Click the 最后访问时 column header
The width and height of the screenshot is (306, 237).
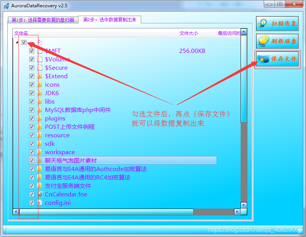click(229, 33)
